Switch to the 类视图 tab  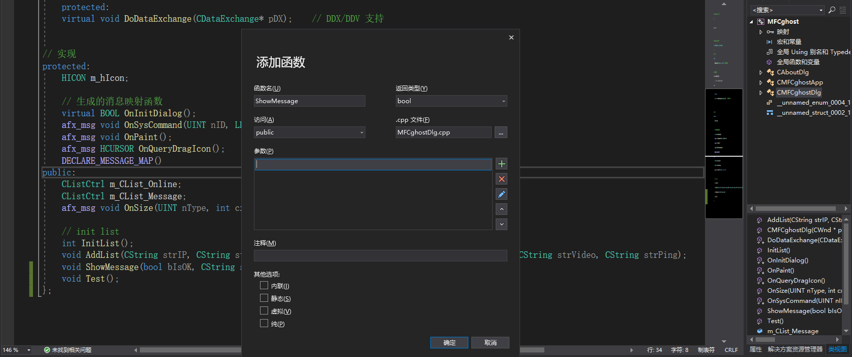pos(837,349)
